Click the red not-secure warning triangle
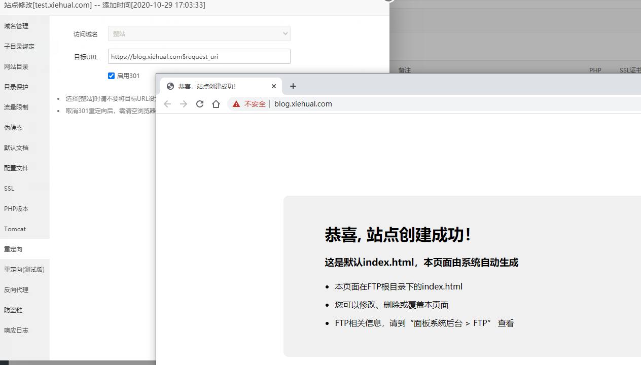Image resolution: width=641 pixels, height=365 pixels. tap(236, 104)
